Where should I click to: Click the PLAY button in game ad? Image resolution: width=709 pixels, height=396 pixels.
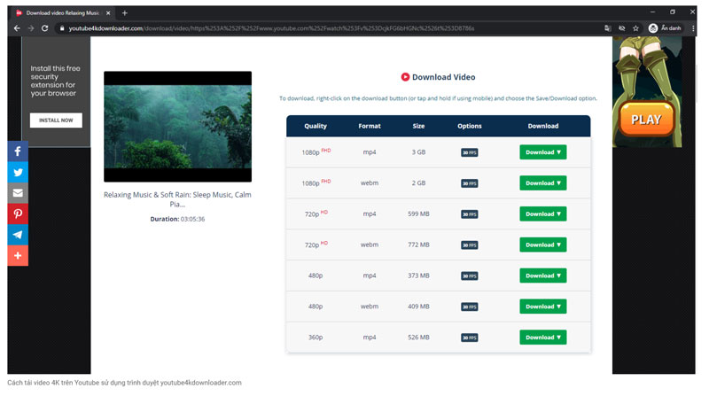tap(646, 120)
